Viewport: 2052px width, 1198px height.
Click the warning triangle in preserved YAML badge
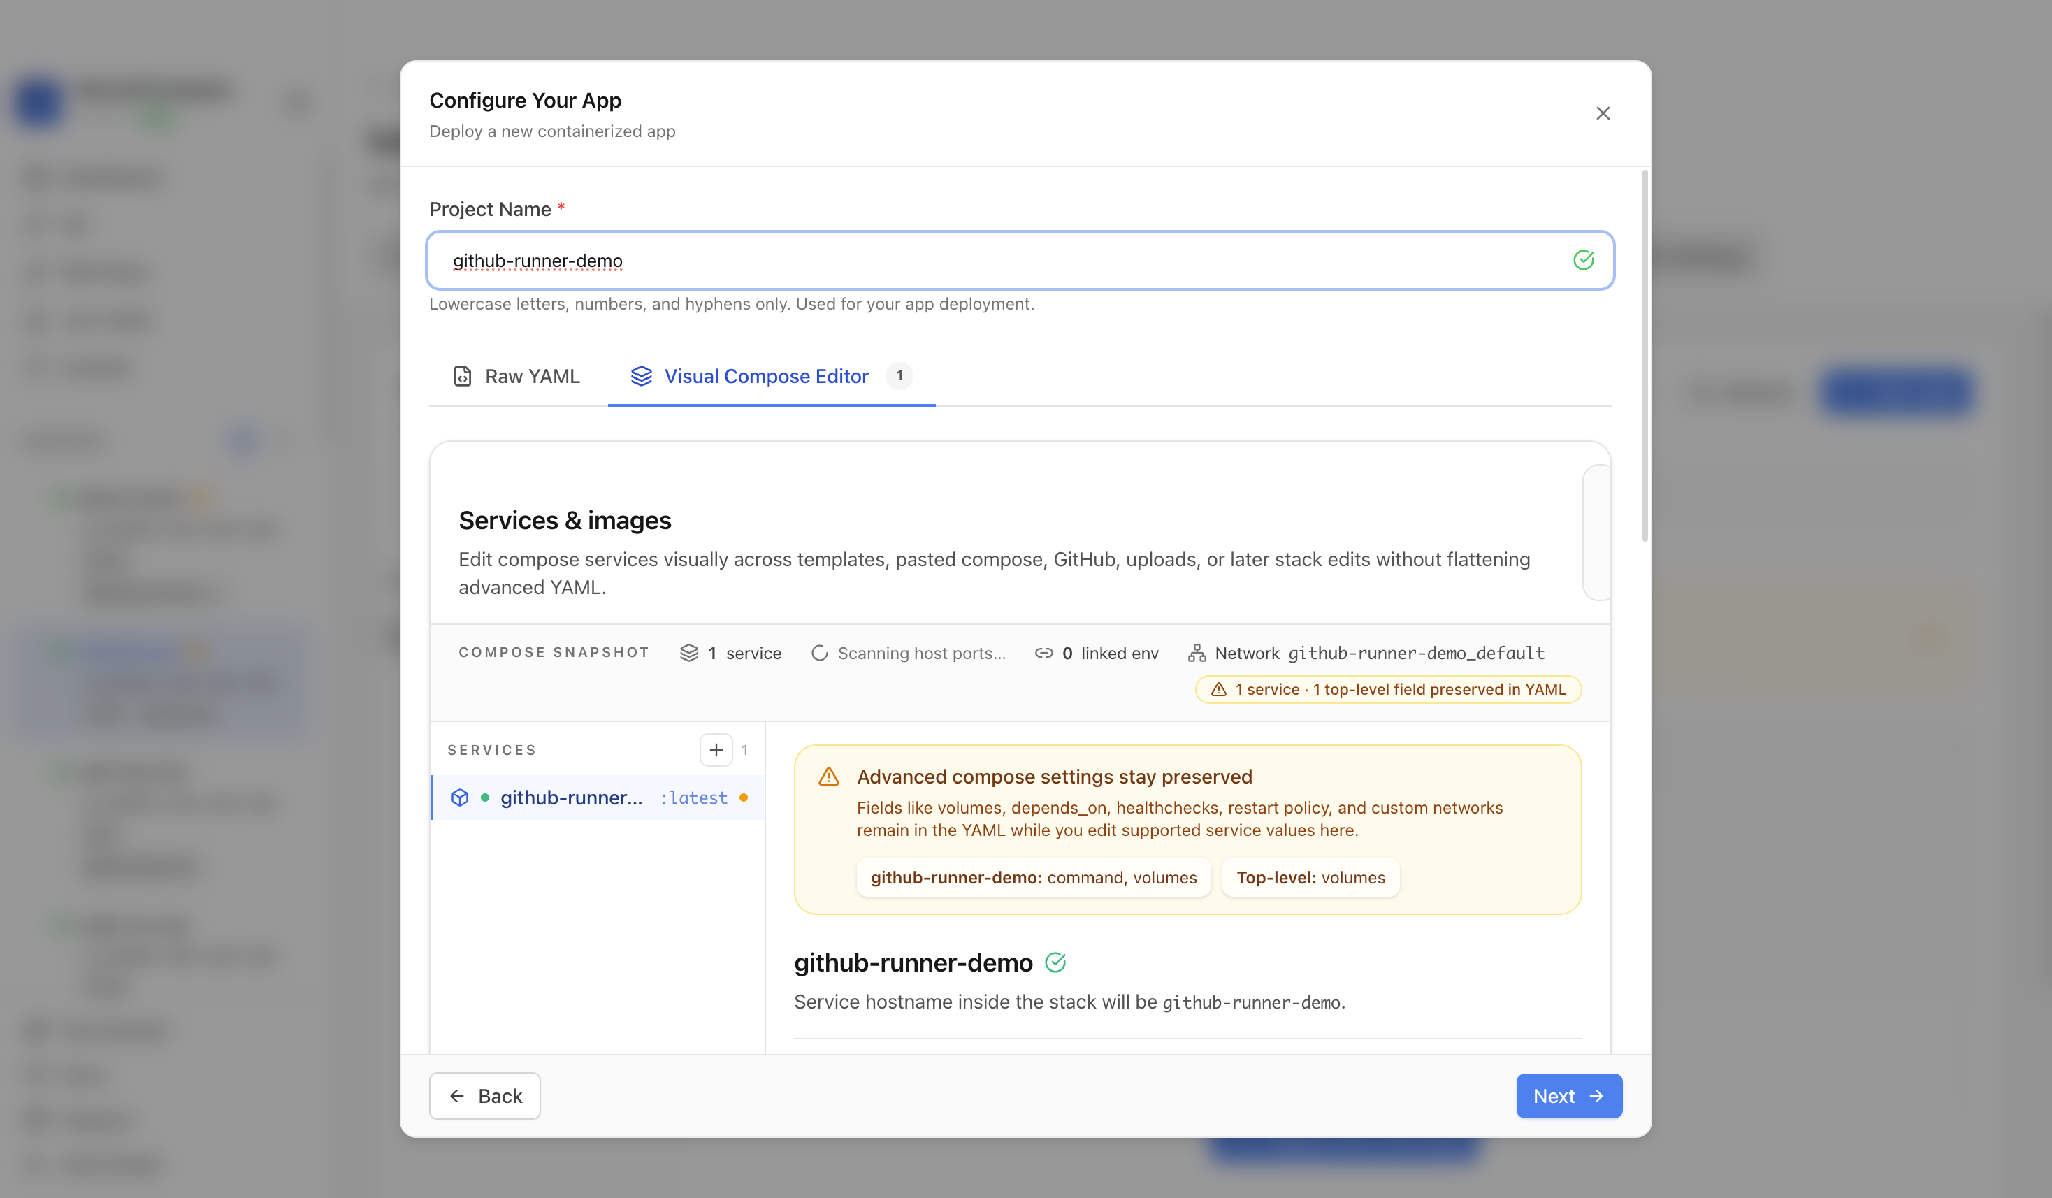point(1218,689)
